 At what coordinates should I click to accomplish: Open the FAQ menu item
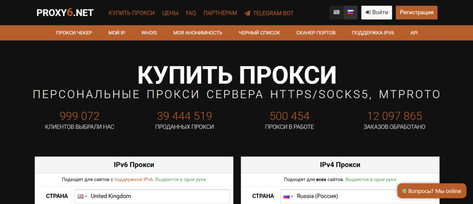click(191, 13)
